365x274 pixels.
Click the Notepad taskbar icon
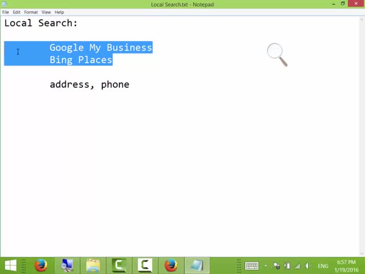point(197,265)
